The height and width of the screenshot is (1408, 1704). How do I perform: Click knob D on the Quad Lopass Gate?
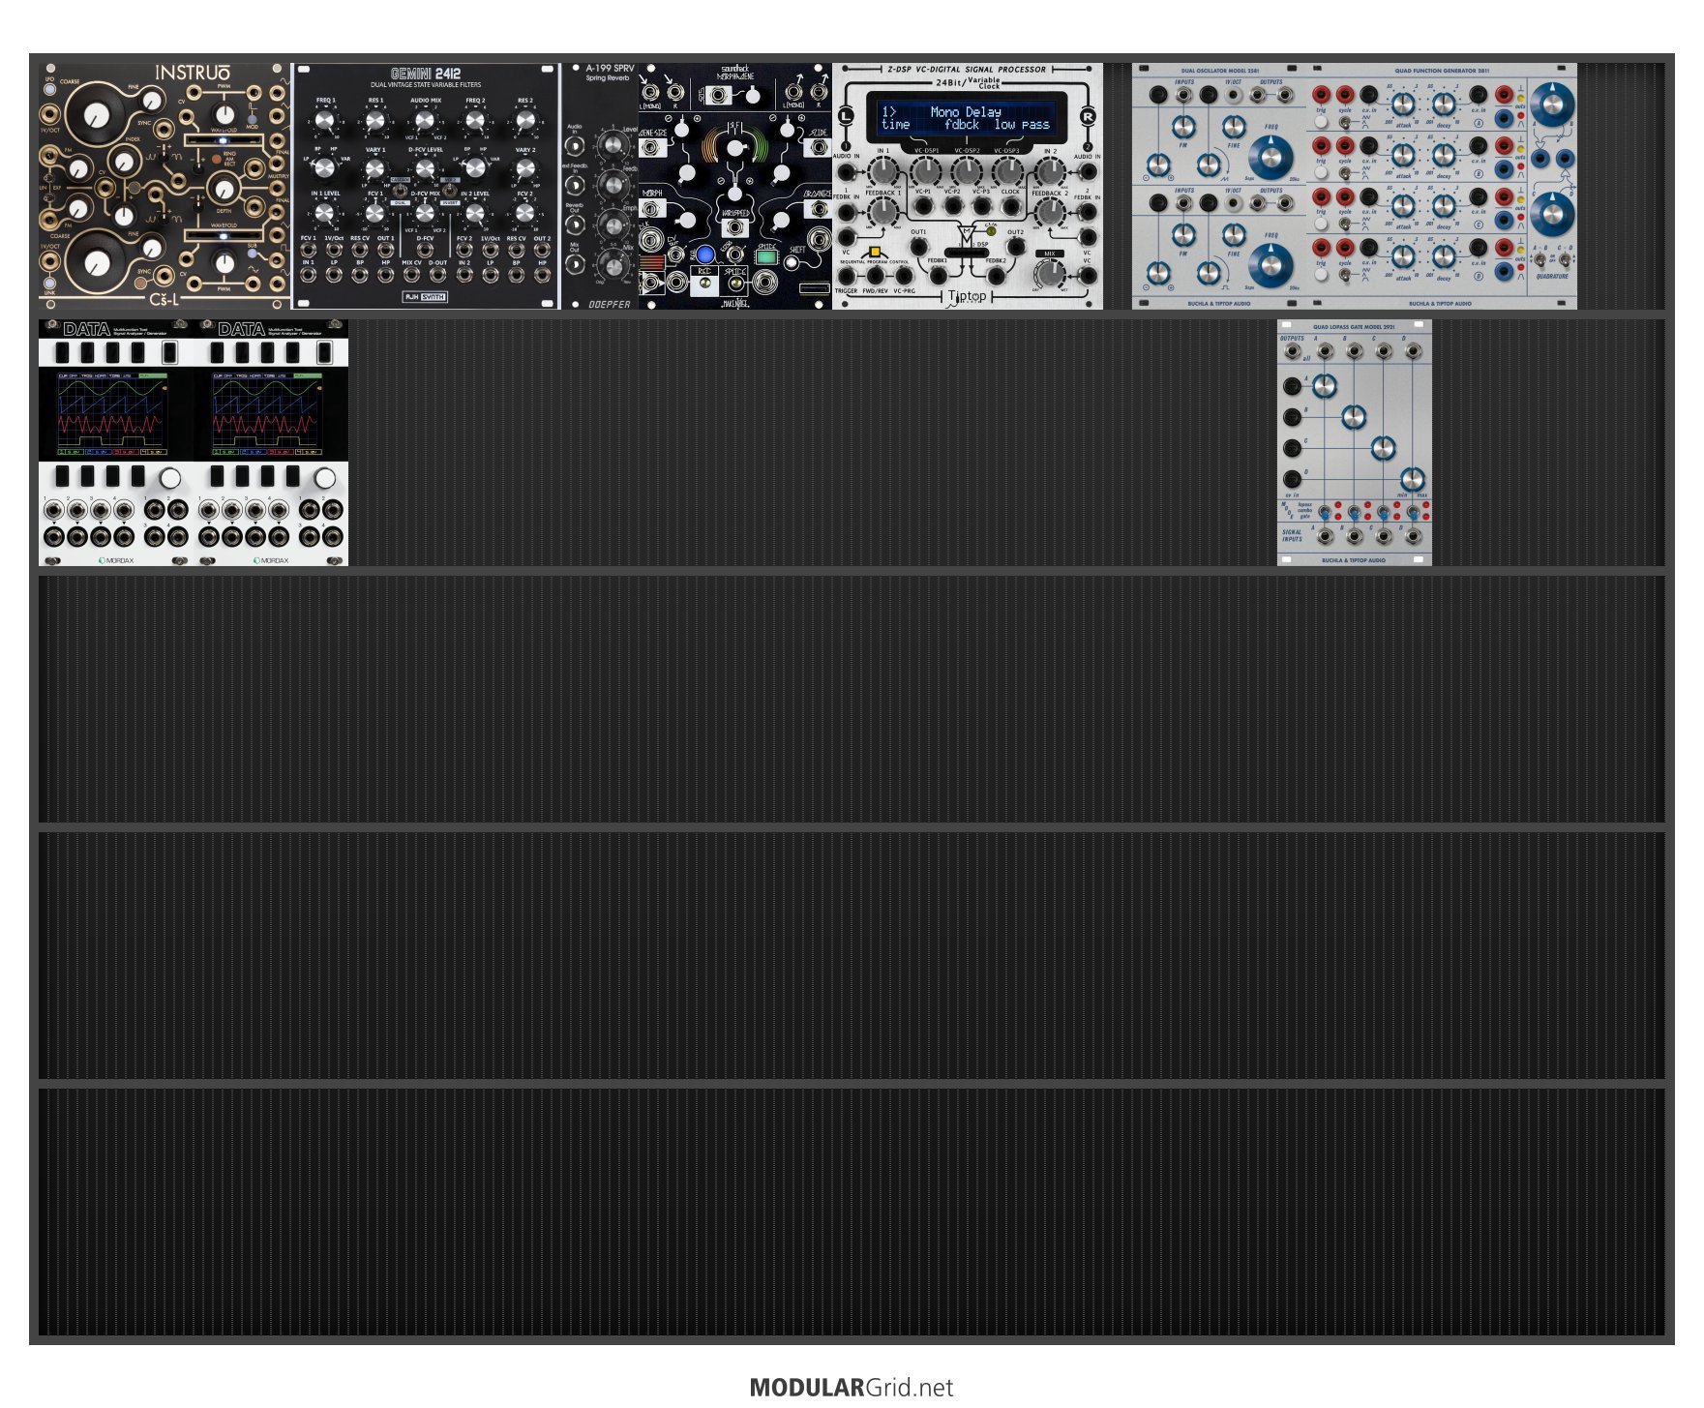[1412, 478]
